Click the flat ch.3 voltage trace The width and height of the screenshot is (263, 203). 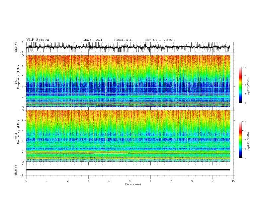pos(128,170)
